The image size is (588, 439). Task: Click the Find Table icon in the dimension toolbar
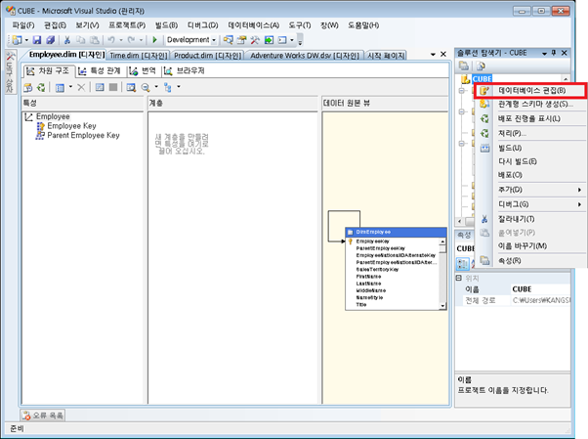131,87
